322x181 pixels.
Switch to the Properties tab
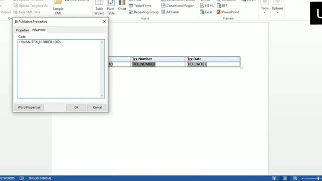click(x=22, y=30)
